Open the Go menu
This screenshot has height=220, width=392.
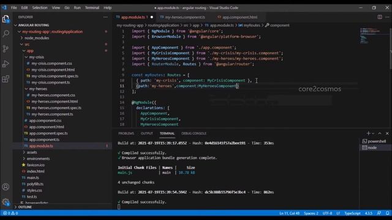pyautogui.click(x=67, y=8)
